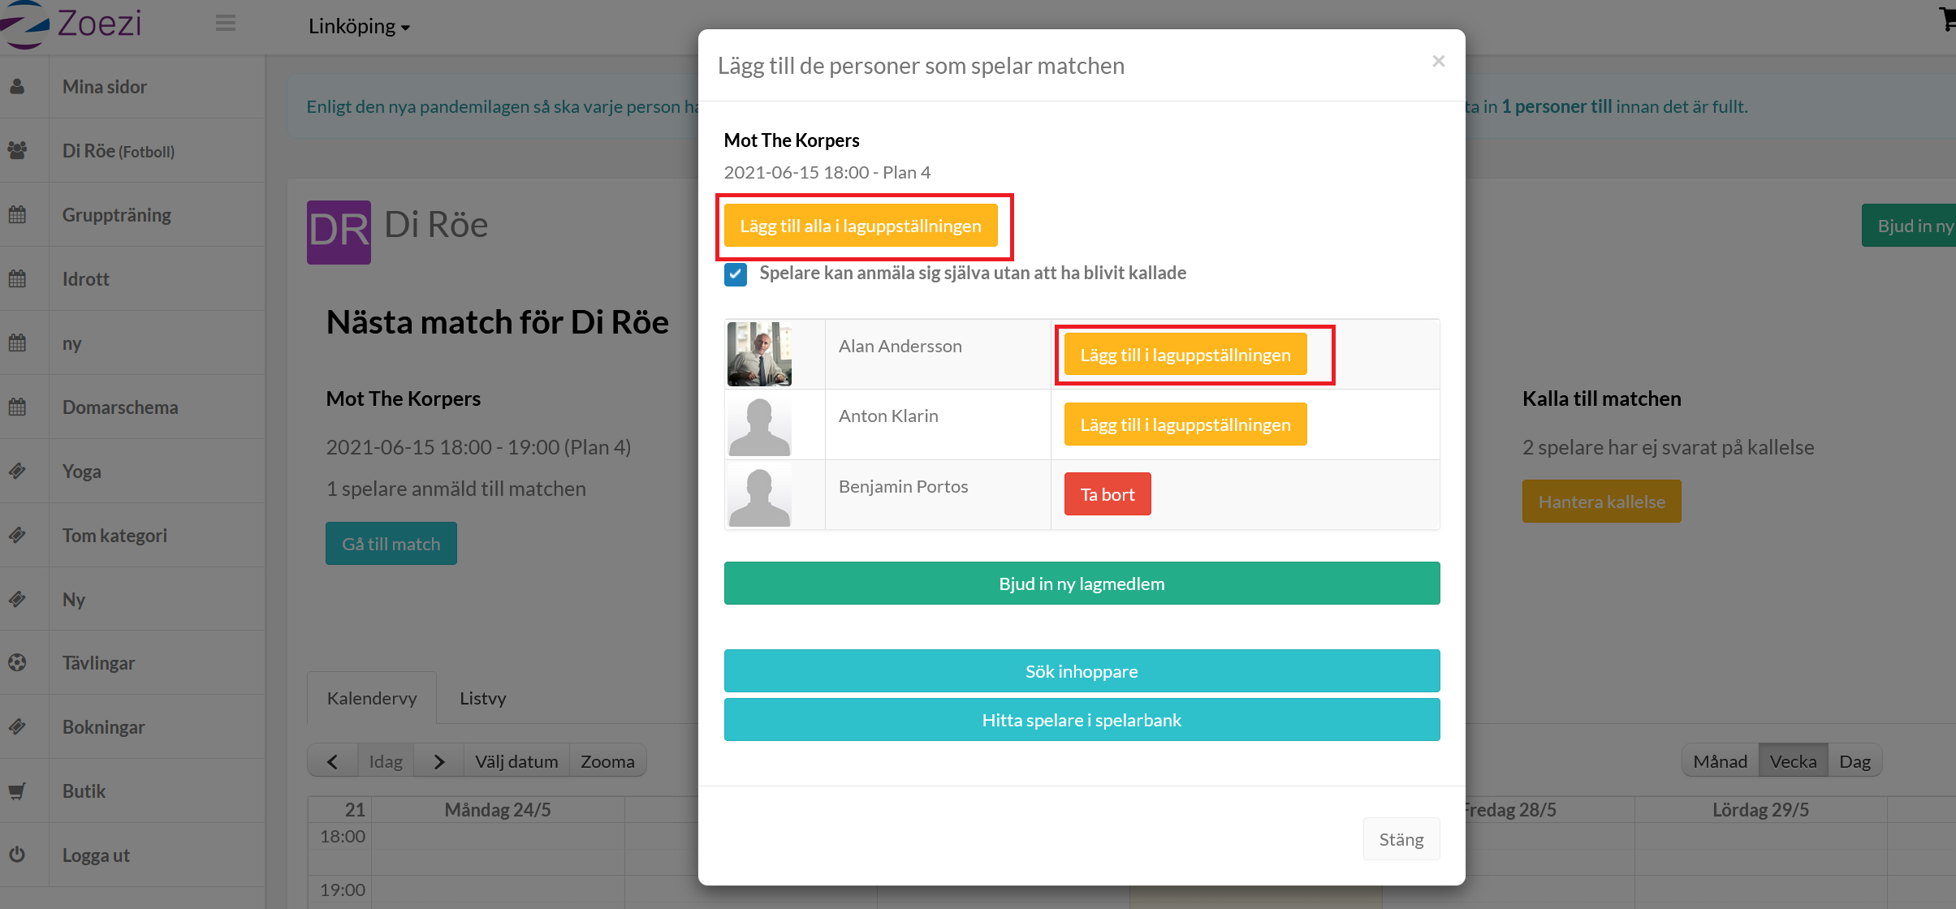1956x909 pixels.
Task: Click Gruppträning calendar icon in sidebar
Action: click(17, 215)
